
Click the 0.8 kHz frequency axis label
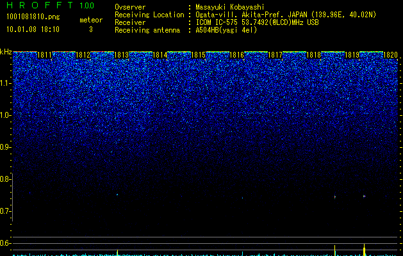point(6,179)
